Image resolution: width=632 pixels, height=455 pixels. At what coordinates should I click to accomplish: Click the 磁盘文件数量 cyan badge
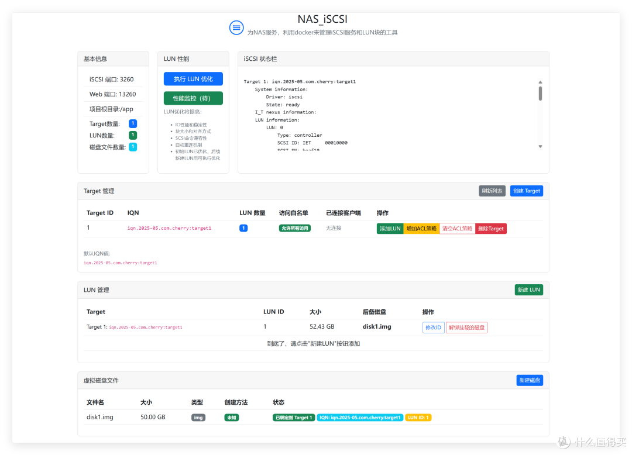[133, 147]
